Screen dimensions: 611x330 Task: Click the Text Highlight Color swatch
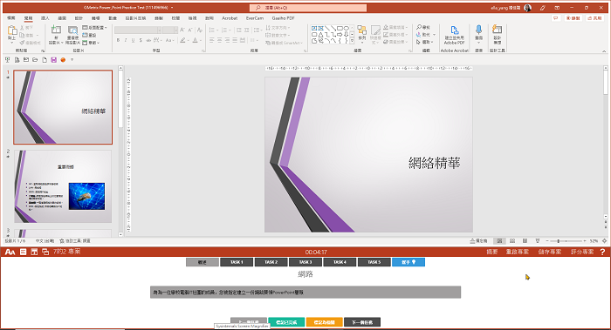coord(182,40)
